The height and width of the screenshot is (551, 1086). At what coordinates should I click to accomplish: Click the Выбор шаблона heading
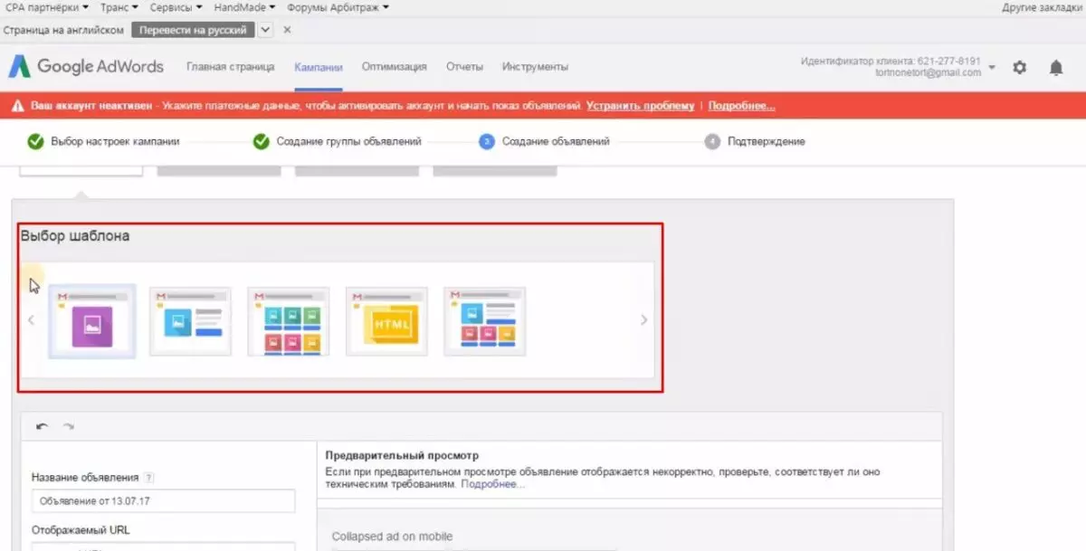point(74,236)
